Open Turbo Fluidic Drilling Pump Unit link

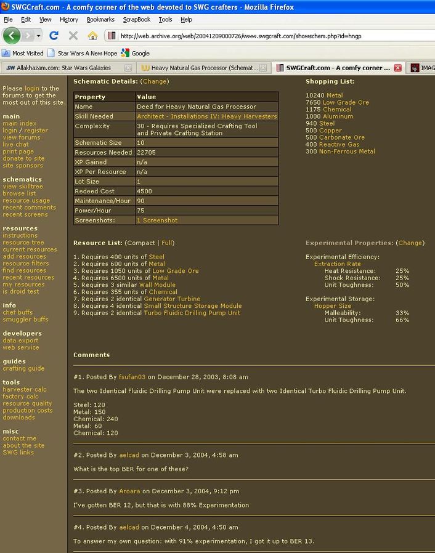tap(192, 313)
